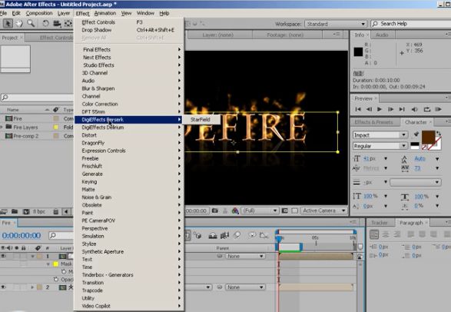Select Drop Shadow menu entry
This screenshot has width=451, height=312.
129,30
